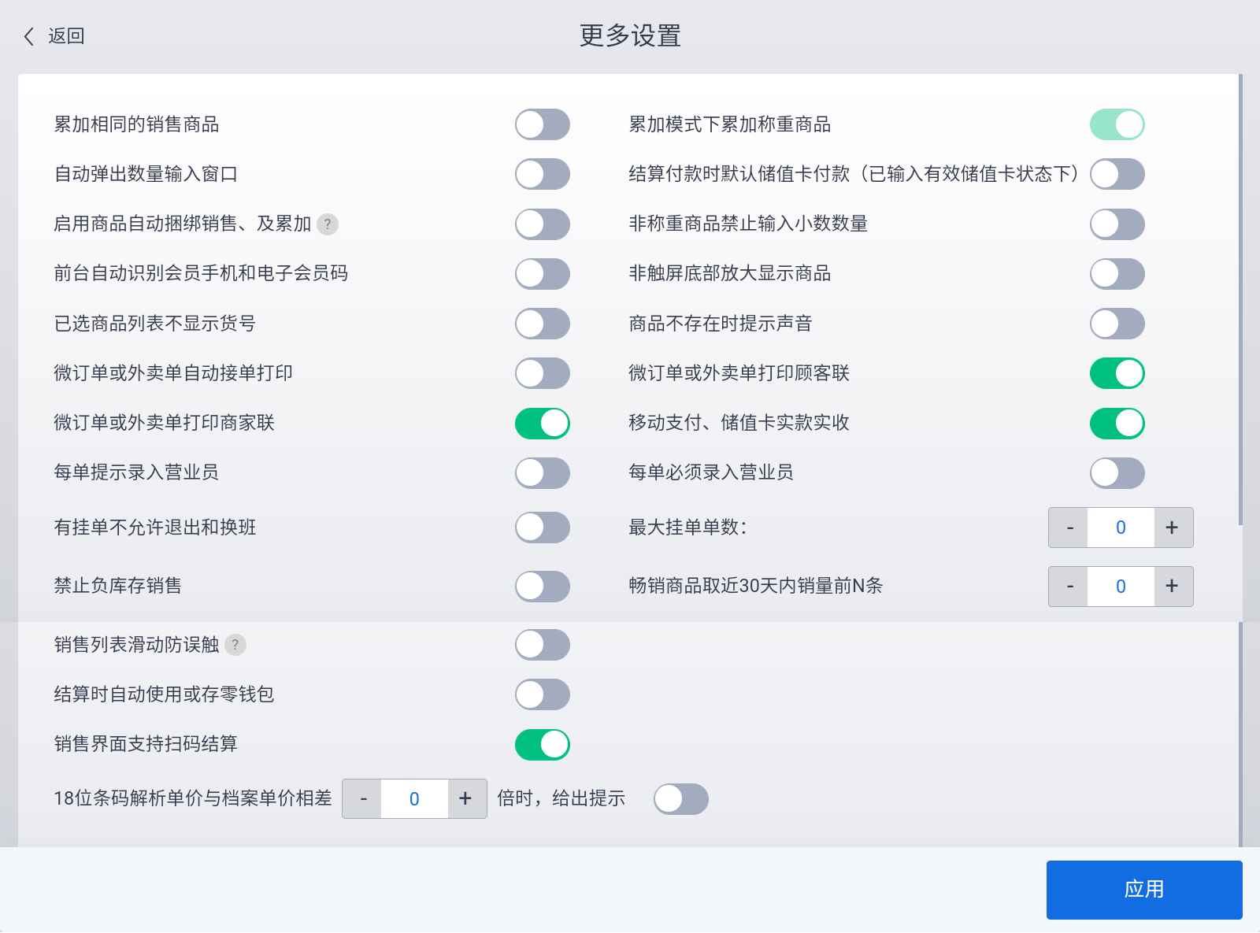This screenshot has width=1260, height=933.
Task: Turn off 移动支付、储值卡实款实收
Action: pos(1117,424)
